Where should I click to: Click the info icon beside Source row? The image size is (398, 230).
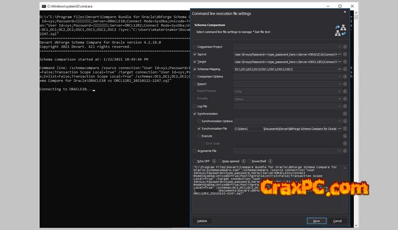tap(345, 55)
